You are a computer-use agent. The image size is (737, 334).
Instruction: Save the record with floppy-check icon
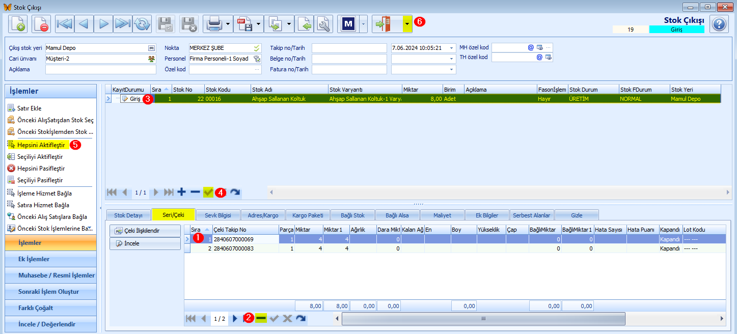click(x=166, y=24)
